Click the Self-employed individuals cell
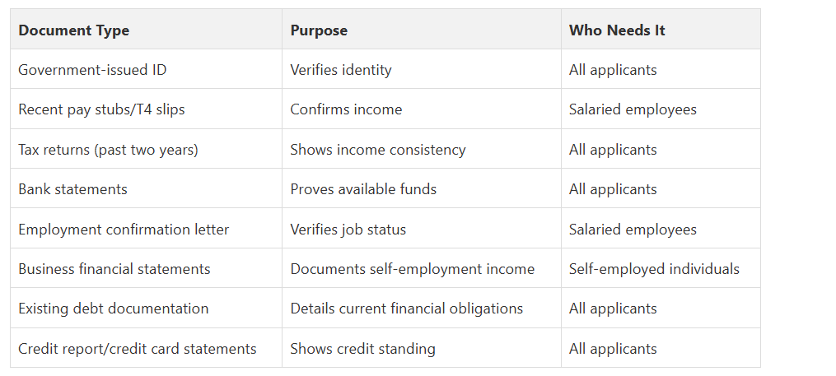Image resolution: width=836 pixels, height=376 pixels. pyautogui.click(x=654, y=269)
